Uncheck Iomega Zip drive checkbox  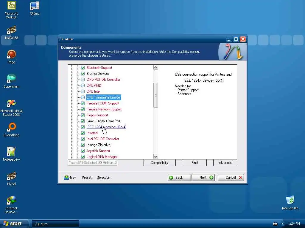pos(83,145)
